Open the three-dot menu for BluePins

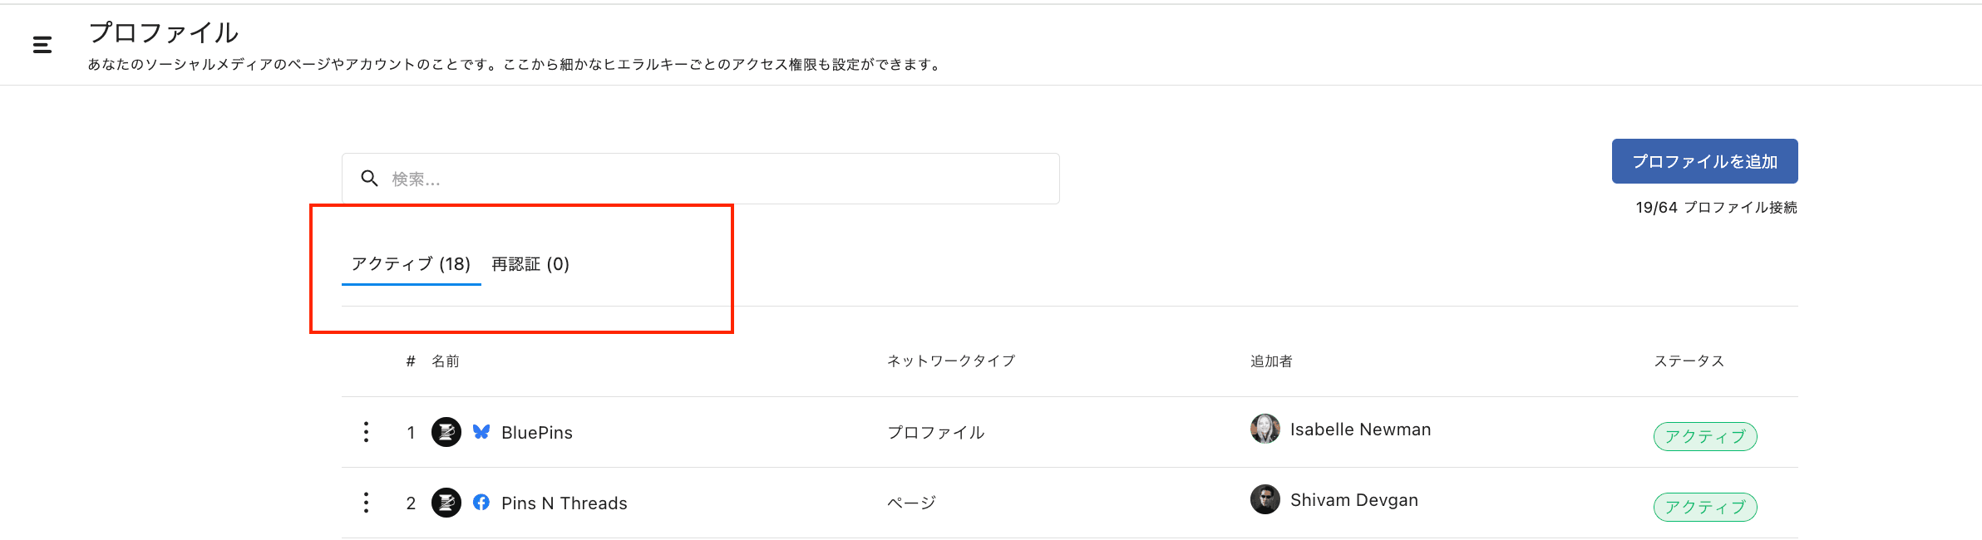[x=366, y=432]
